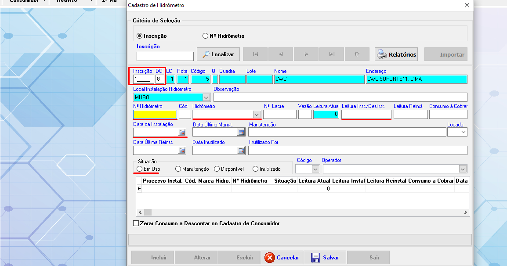The height and width of the screenshot is (266, 507).
Task: Open calendar picker for Data Última Manut.
Action: 241,133
